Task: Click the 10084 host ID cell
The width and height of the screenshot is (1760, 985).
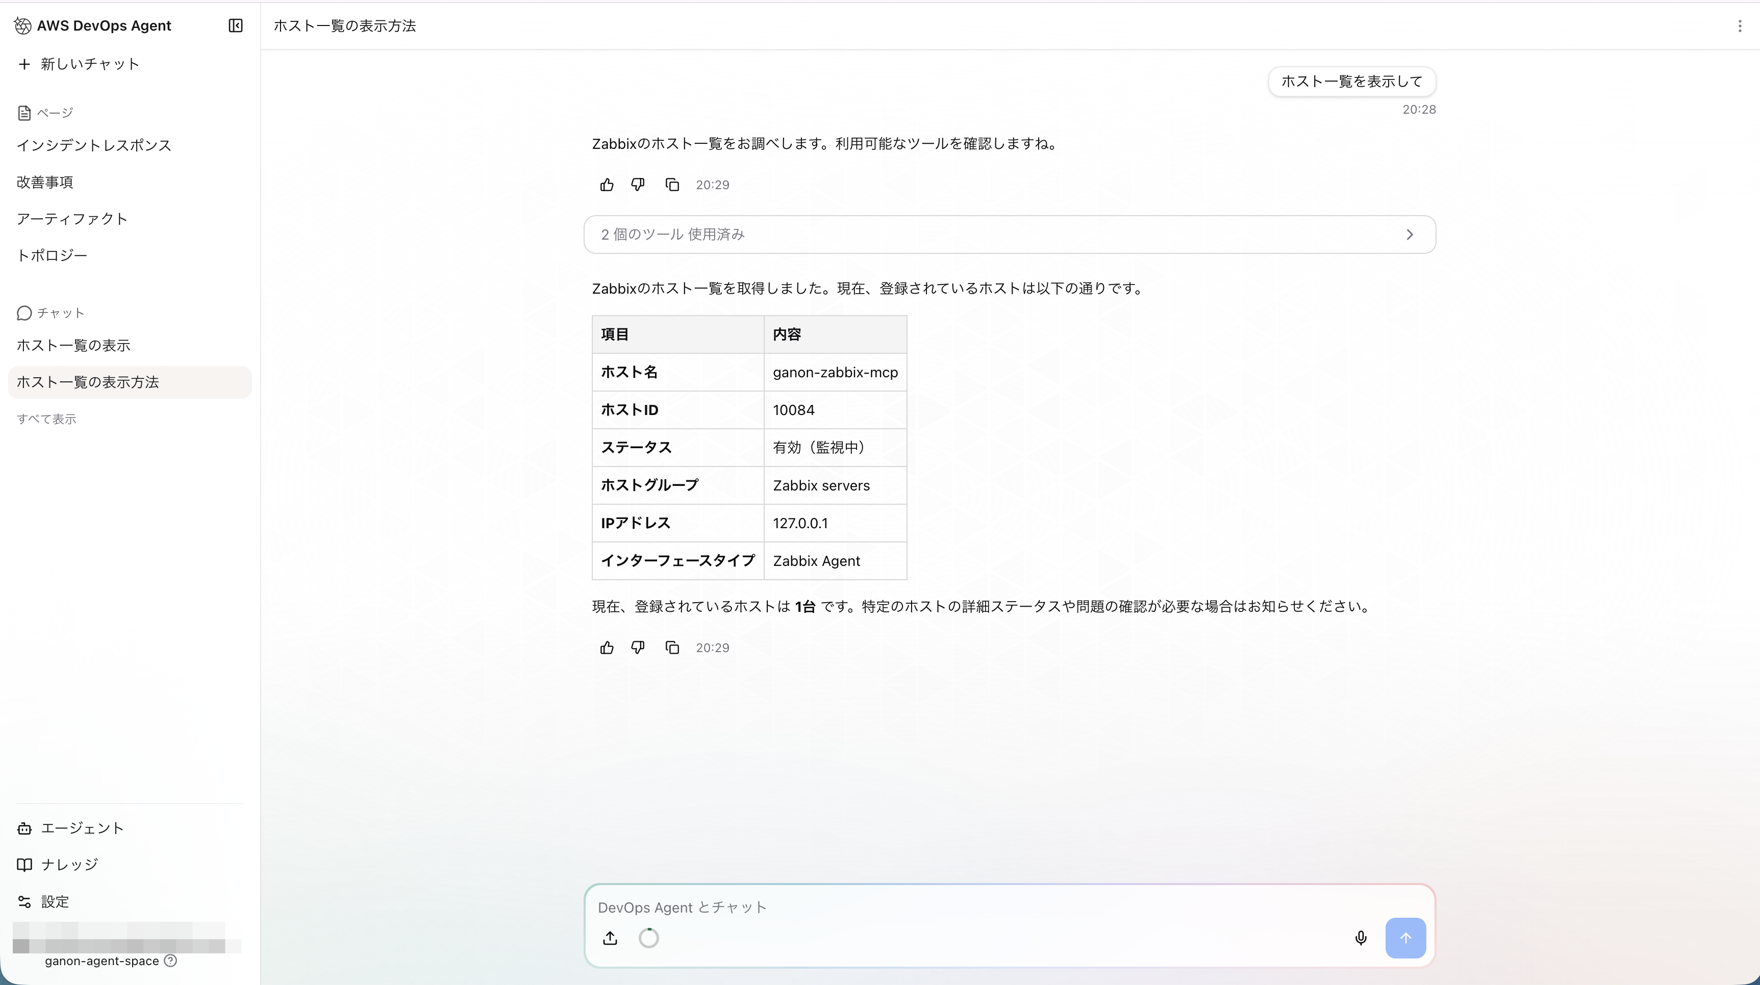Action: 835,410
